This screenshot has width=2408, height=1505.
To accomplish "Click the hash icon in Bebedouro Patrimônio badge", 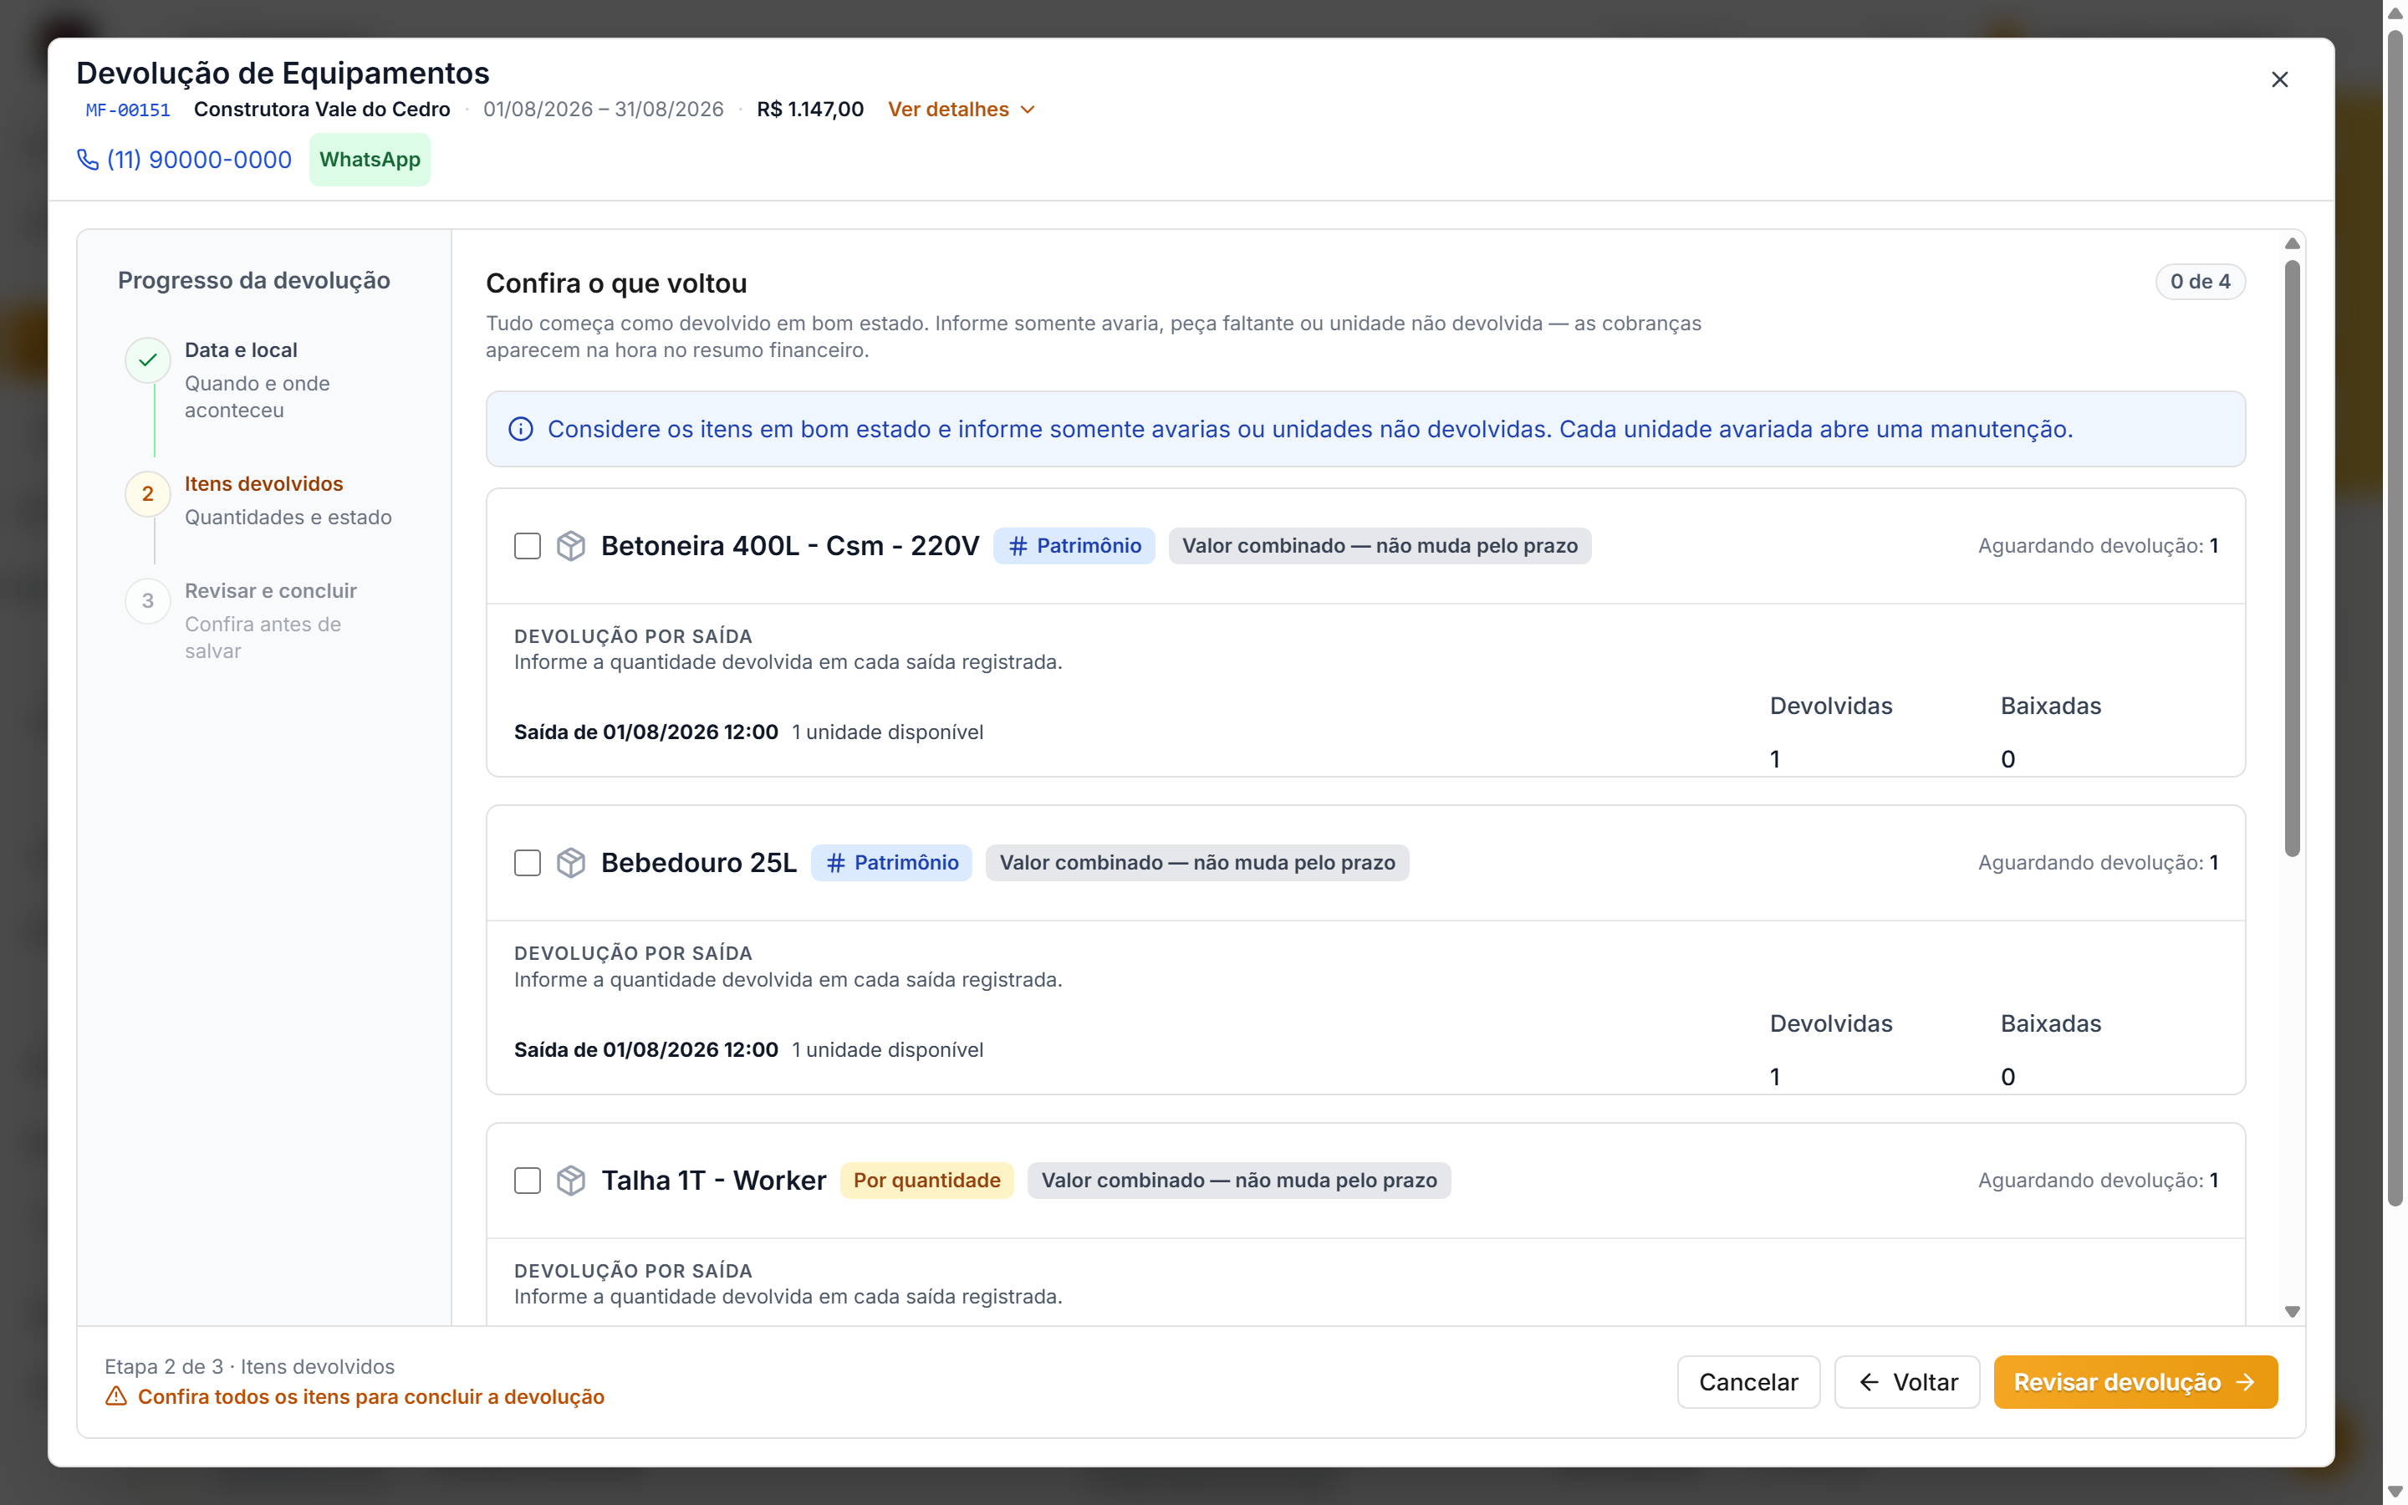I will (x=836, y=863).
